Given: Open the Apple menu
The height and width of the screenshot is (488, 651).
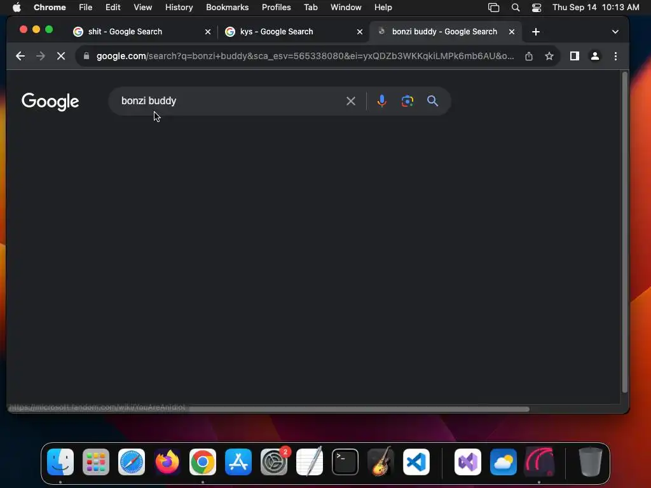Looking at the screenshot, I should (x=17, y=8).
